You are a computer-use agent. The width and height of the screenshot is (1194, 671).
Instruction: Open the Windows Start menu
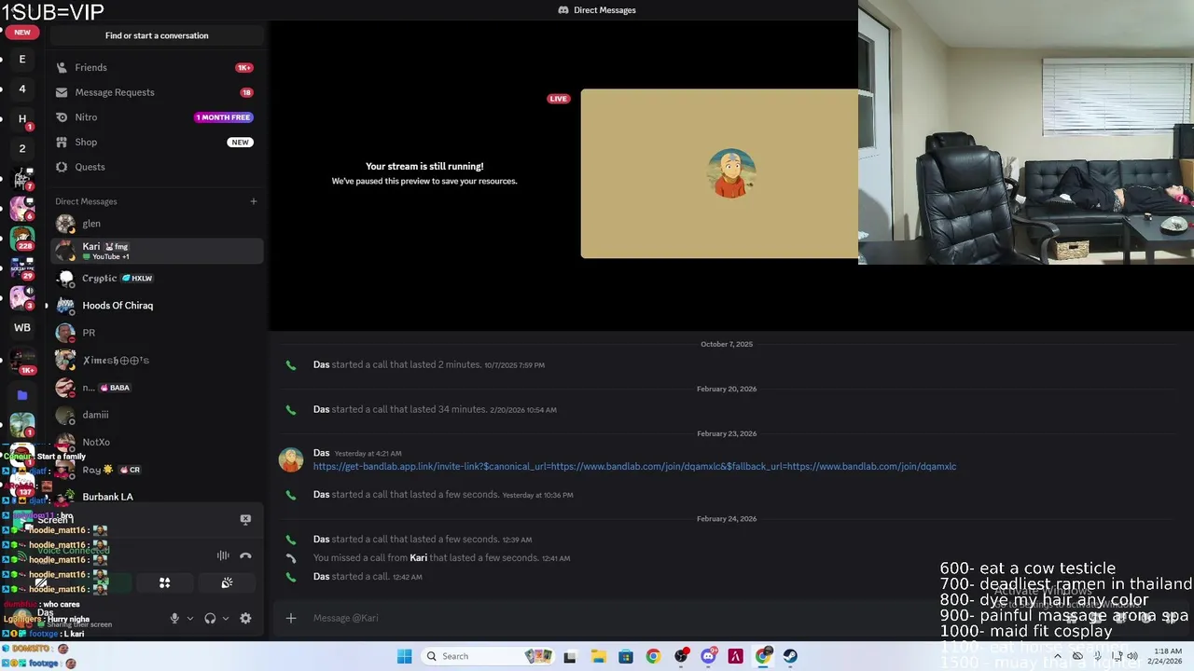point(404,656)
